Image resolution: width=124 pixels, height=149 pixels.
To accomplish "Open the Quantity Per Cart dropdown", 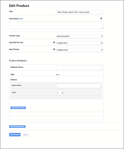I will click(x=80, y=43).
